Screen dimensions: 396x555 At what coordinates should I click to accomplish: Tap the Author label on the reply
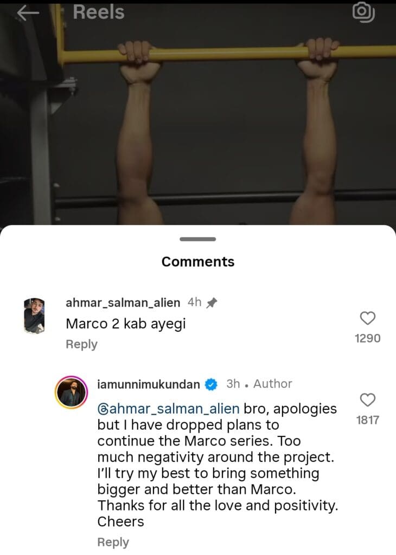pyautogui.click(x=273, y=384)
